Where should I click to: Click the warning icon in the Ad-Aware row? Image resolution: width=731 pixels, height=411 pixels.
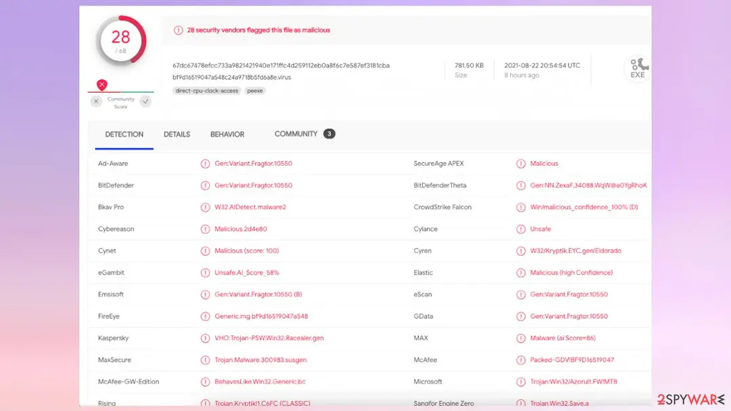click(205, 164)
